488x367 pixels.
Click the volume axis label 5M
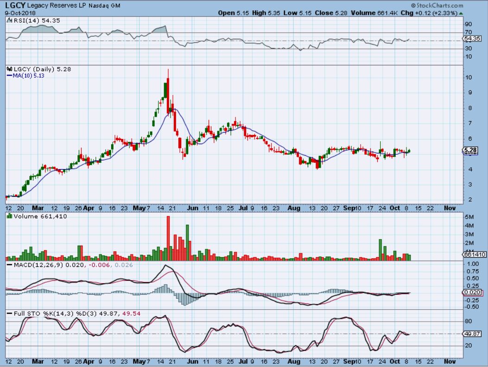(x=469, y=217)
